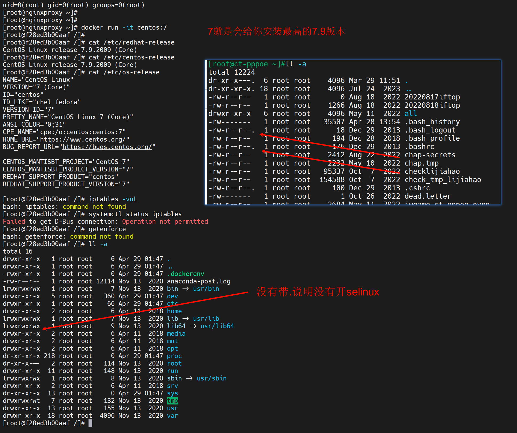Click the chap-secrets file in inset
Screen dimensions: 517x433
[x=430, y=155]
